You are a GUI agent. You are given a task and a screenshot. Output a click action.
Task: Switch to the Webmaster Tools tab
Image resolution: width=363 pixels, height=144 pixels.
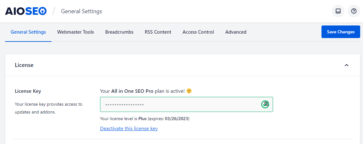click(75, 32)
